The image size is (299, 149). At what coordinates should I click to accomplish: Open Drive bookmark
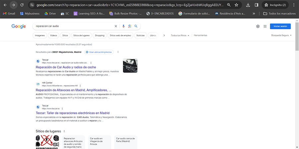click(x=50, y=14)
